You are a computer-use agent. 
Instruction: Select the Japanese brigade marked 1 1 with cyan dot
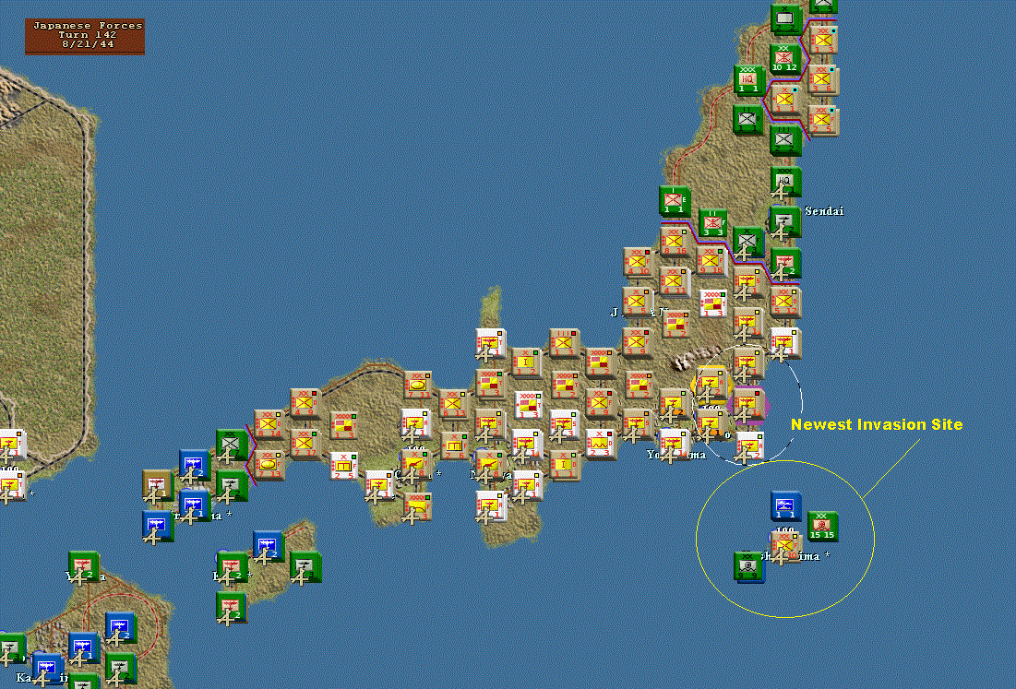tap(785, 99)
